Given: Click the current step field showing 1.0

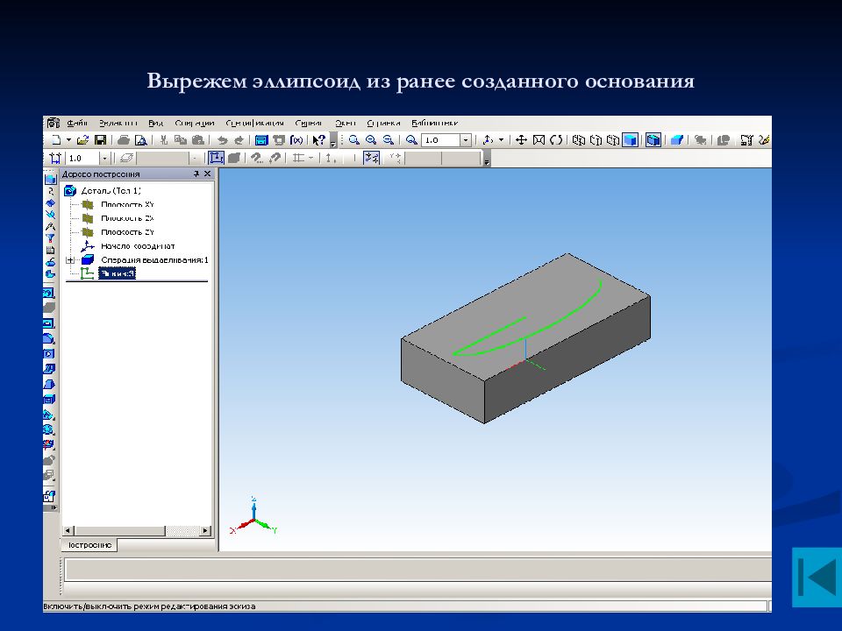Looking at the screenshot, I should coord(82,159).
